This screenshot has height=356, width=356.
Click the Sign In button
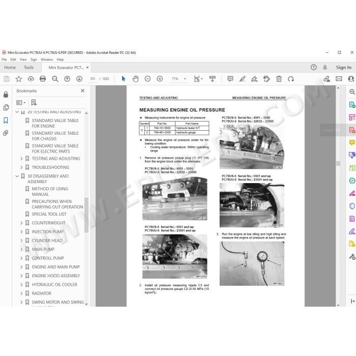343,68
